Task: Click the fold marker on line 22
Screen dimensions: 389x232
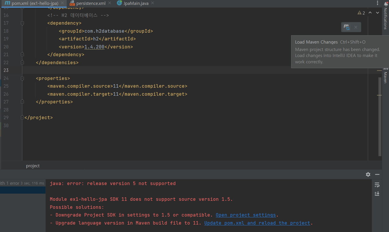Action: 22,62
